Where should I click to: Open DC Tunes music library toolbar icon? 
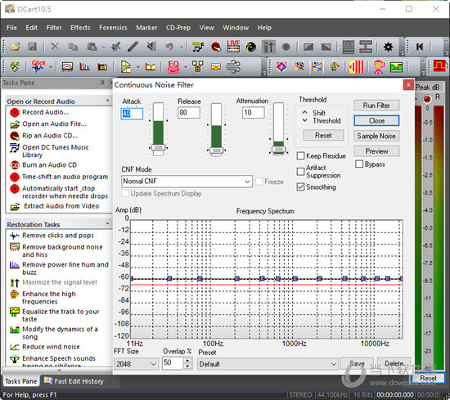click(198, 47)
